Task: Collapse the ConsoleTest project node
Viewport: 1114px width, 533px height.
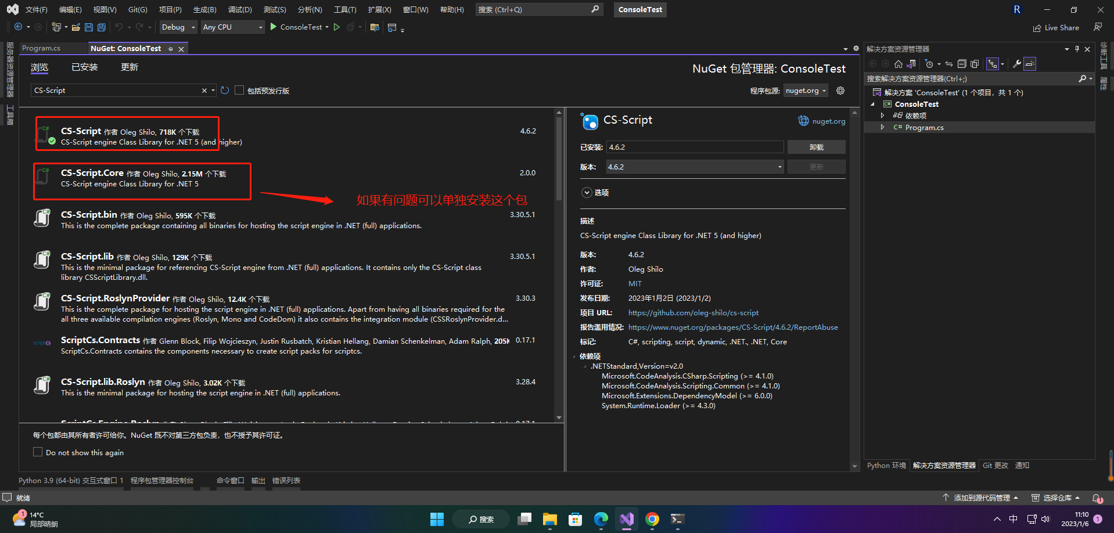Action: click(873, 104)
